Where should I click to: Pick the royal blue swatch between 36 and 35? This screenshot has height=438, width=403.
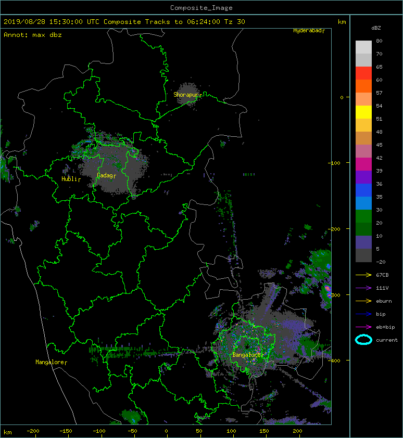point(363,190)
